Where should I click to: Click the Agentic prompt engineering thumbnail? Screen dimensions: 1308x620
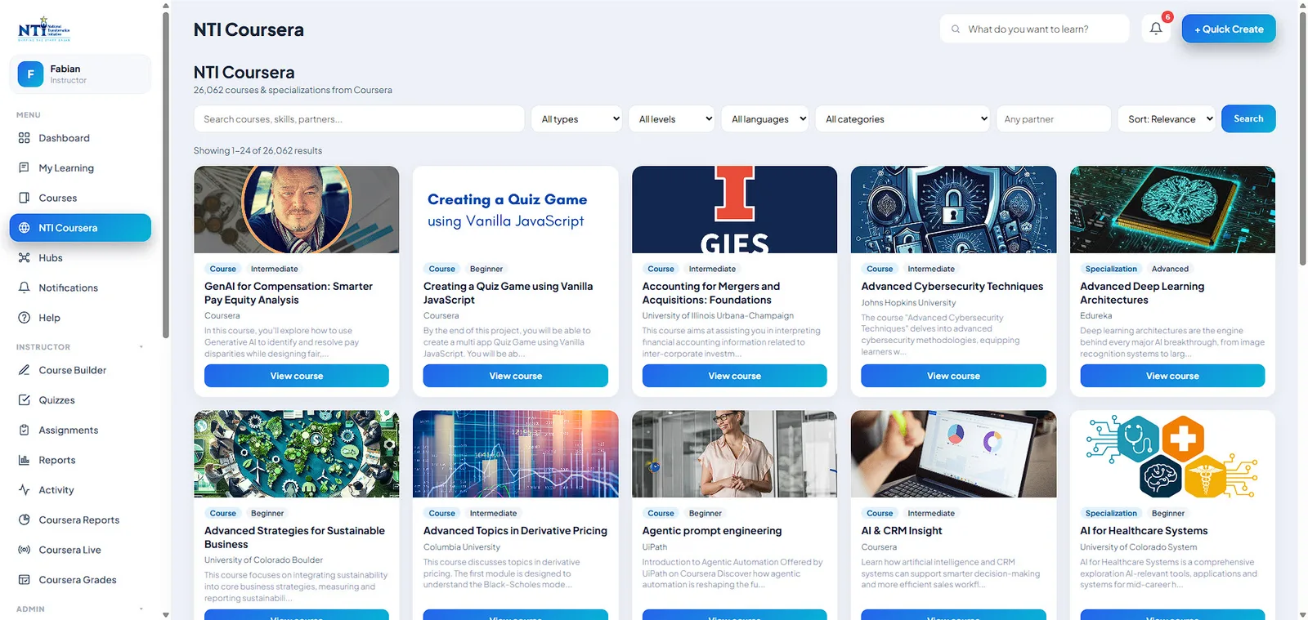(734, 454)
